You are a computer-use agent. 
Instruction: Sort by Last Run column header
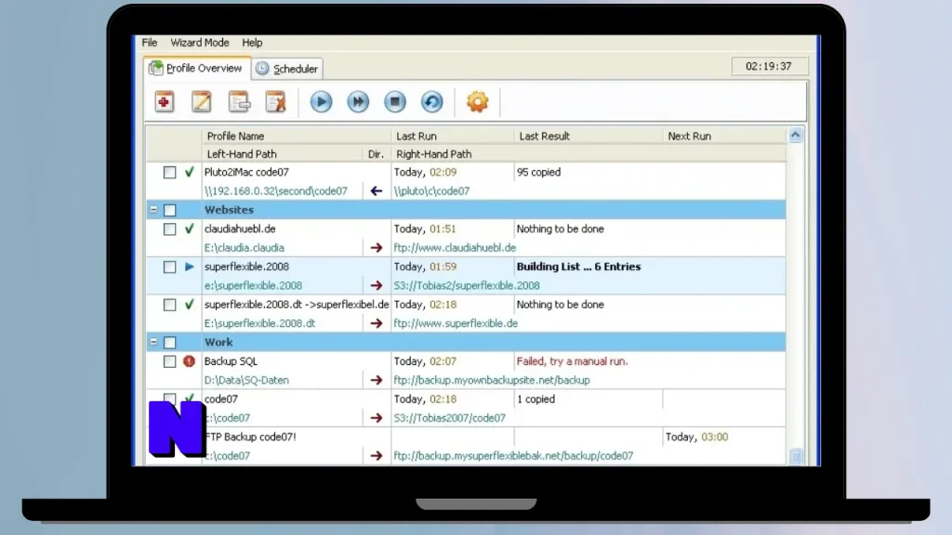coord(453,136)
